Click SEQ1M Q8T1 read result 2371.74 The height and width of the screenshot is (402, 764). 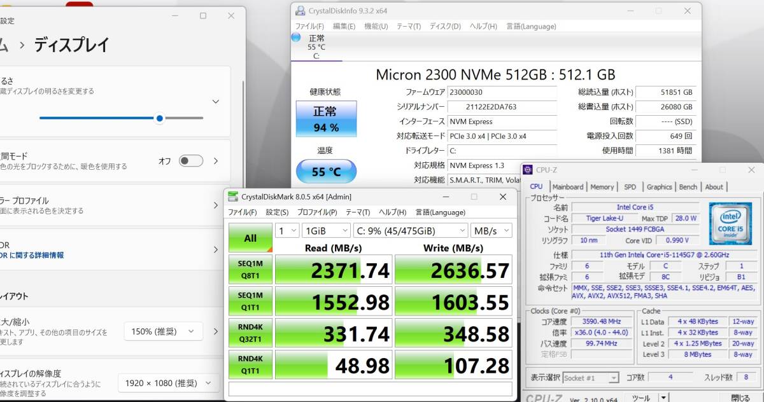point(334,270)
